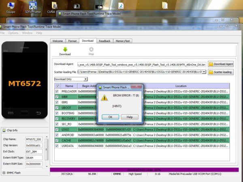Close the Smart Phone Flash error dialog
This screenshot has width=243, height=182.
pos(136,87)
